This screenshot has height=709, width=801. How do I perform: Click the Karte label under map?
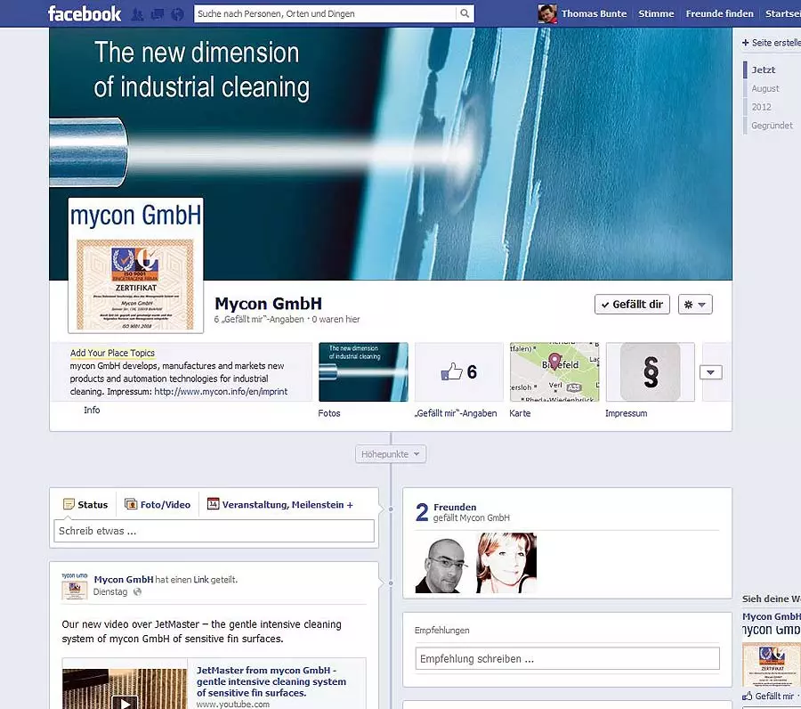click(x=520, y=413)
